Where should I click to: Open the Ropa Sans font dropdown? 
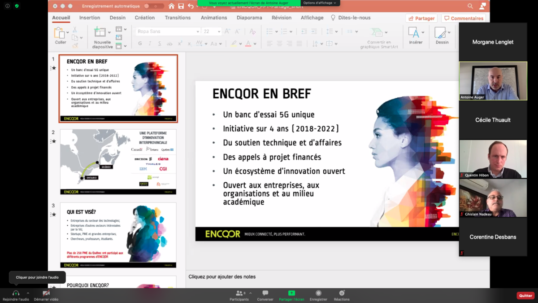pyautogui.click(x=168, y=31)
